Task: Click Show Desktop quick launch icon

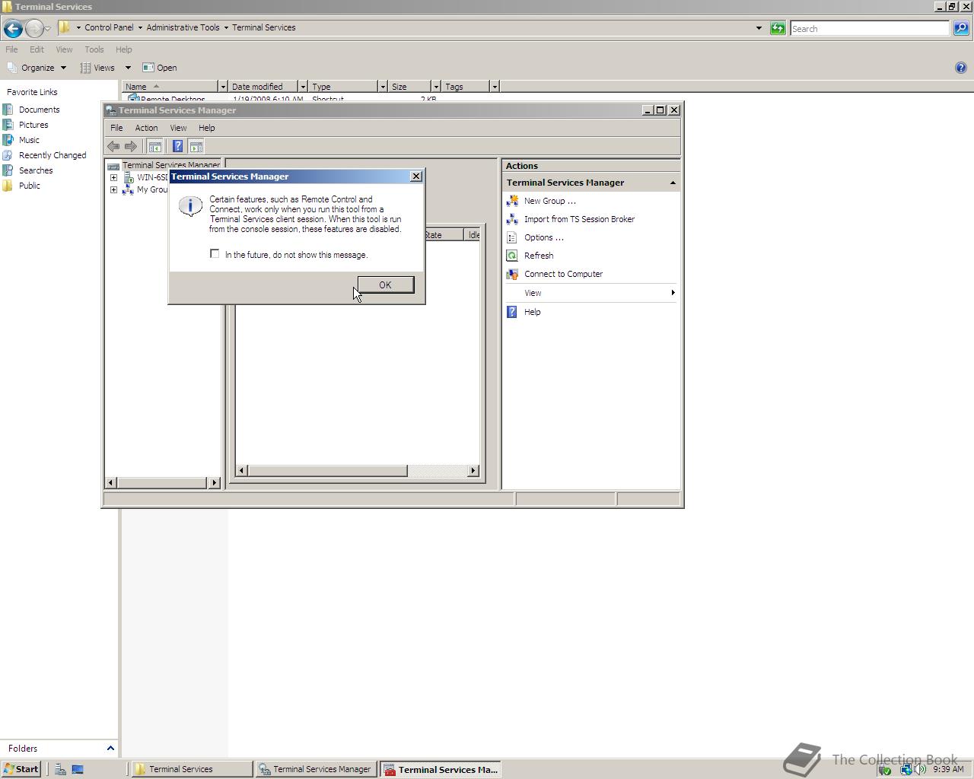Action: coord(77,769)
